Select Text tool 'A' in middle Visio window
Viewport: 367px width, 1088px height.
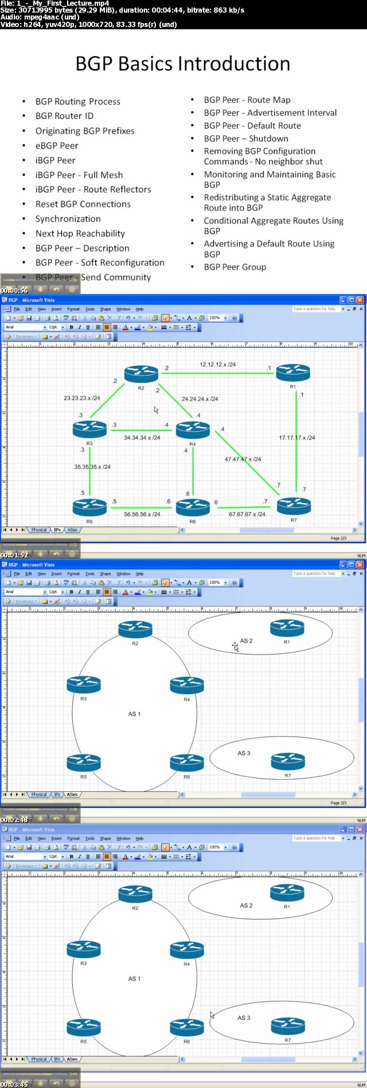(x=189, y=582)
